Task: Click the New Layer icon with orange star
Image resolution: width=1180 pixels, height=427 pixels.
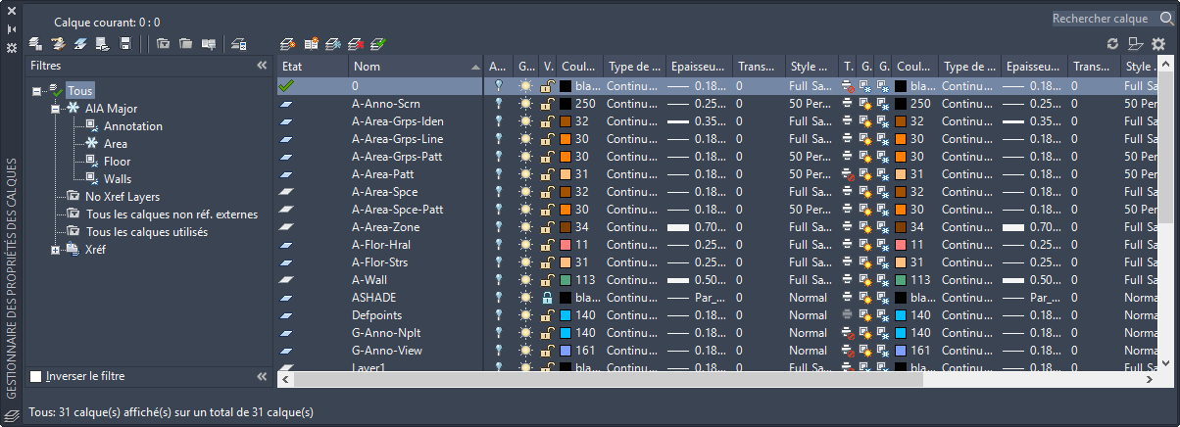Action: pos(287,43)
